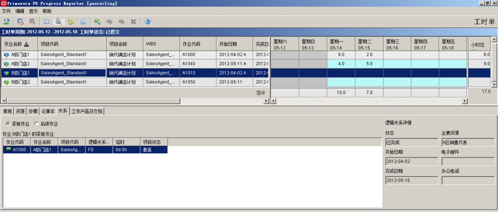Viewport: 498px width, 212px height.
Task: Click the green A1000 predecessor icon
Action: click(8, 150)
